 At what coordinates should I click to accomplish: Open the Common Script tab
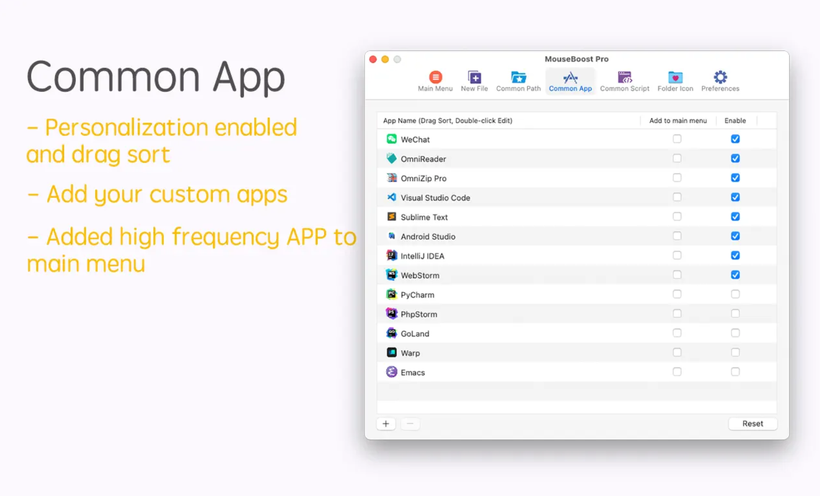[624, 81]
